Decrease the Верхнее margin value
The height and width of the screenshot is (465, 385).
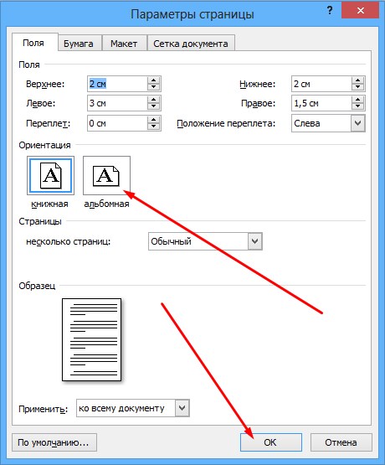point(154,87)
